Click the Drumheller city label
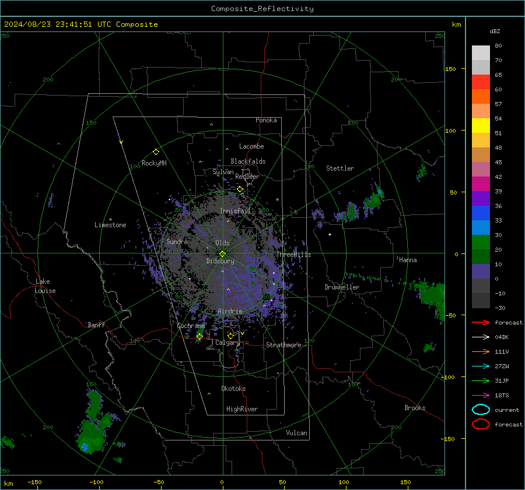 (x=342, y=287)
